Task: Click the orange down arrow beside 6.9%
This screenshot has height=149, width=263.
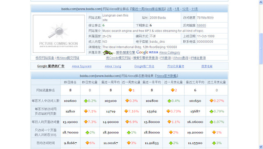Action: coord(127,121)
